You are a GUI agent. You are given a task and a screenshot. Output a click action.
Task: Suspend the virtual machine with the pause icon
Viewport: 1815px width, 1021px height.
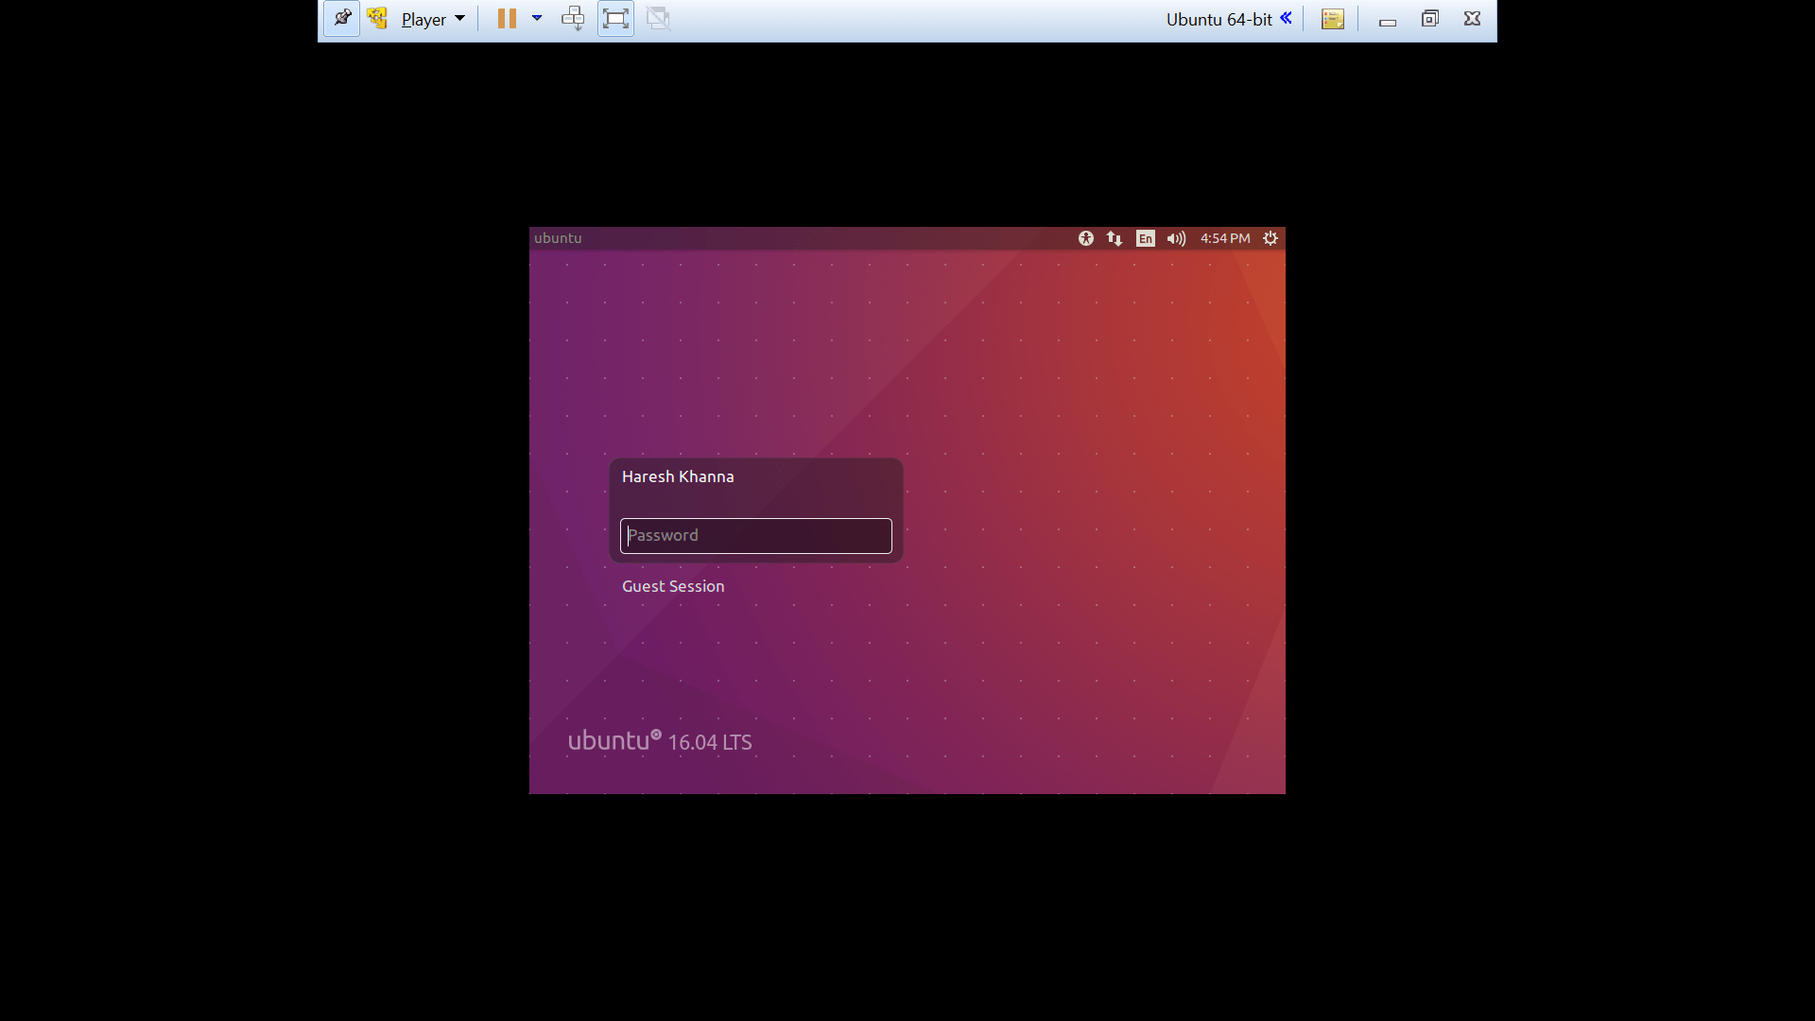(507, 18)
